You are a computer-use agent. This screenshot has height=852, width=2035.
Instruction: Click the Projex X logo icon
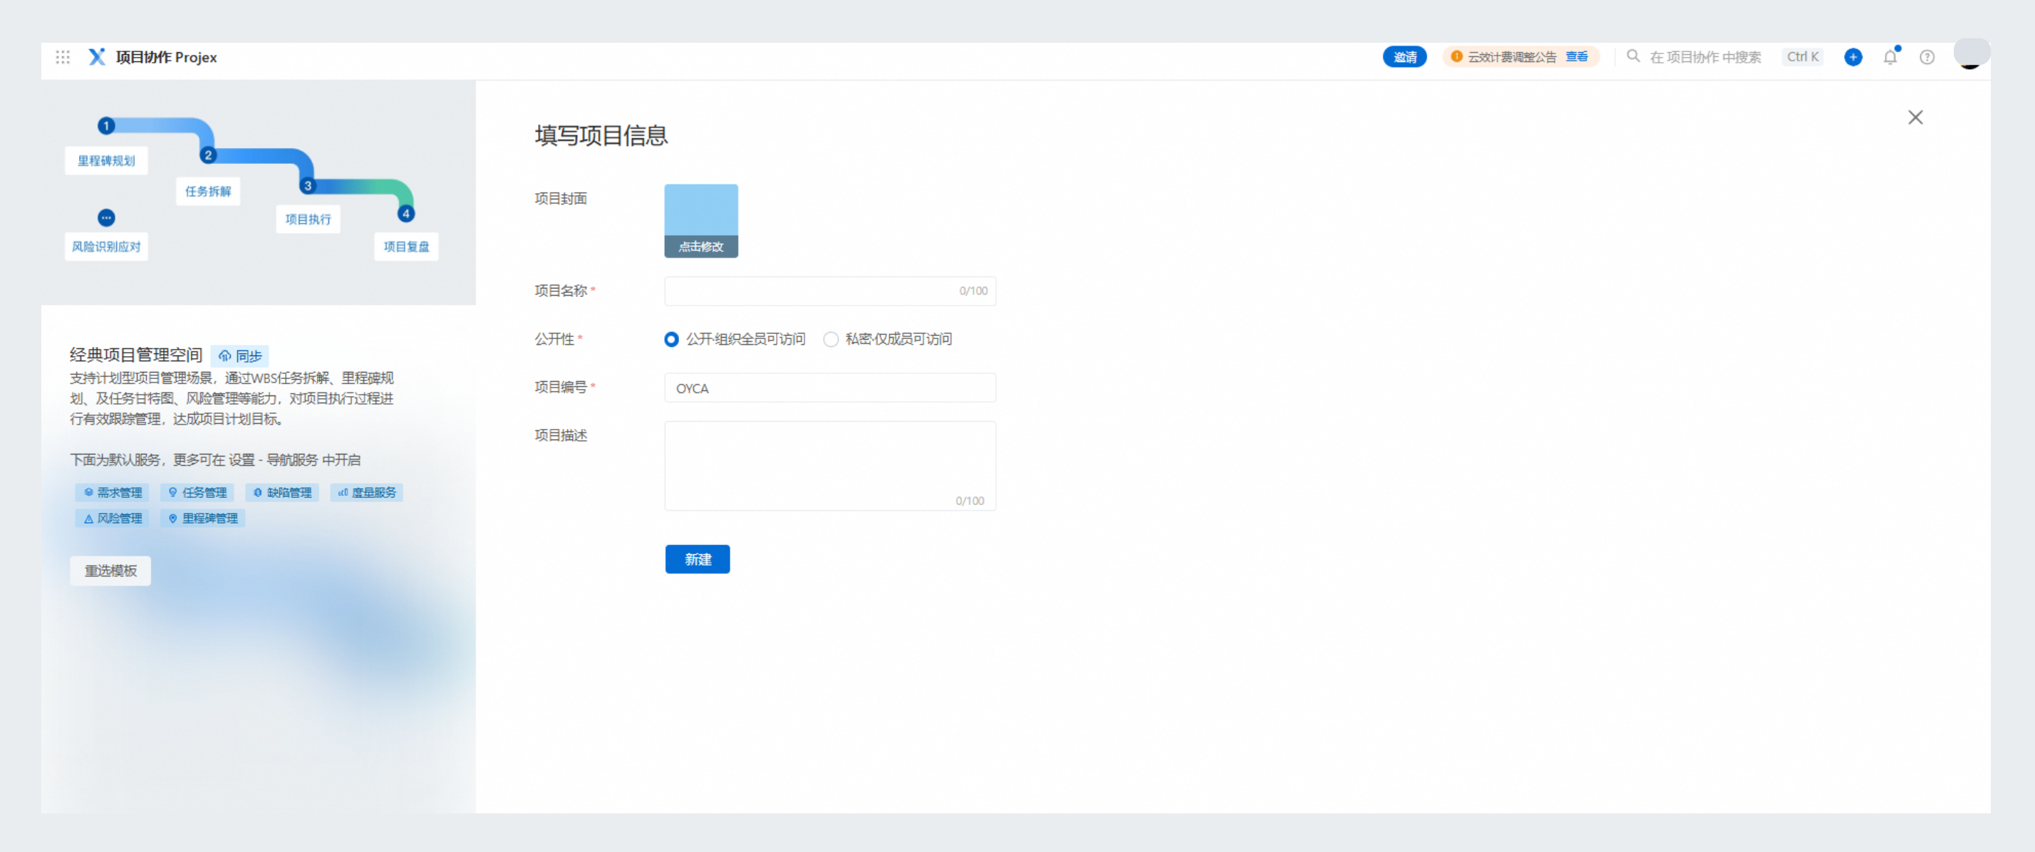(x=96, y=57)
